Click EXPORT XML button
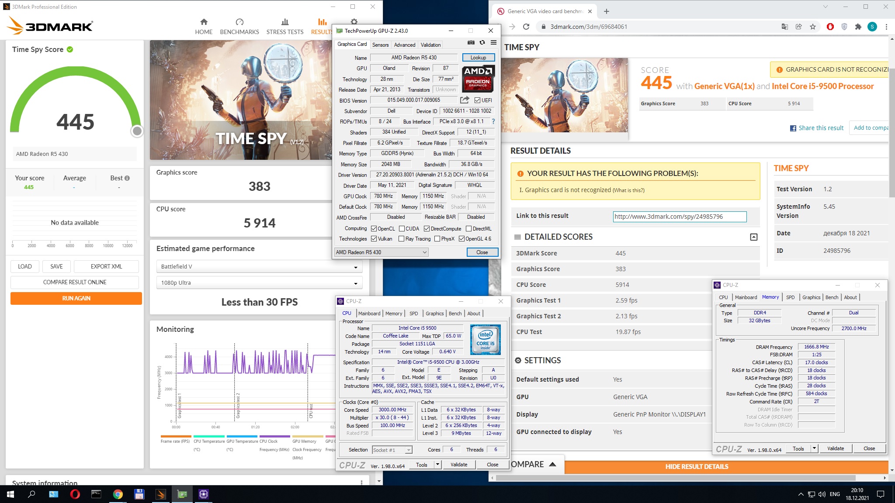The width and height of the screenshot is (895, 503). 106,266
